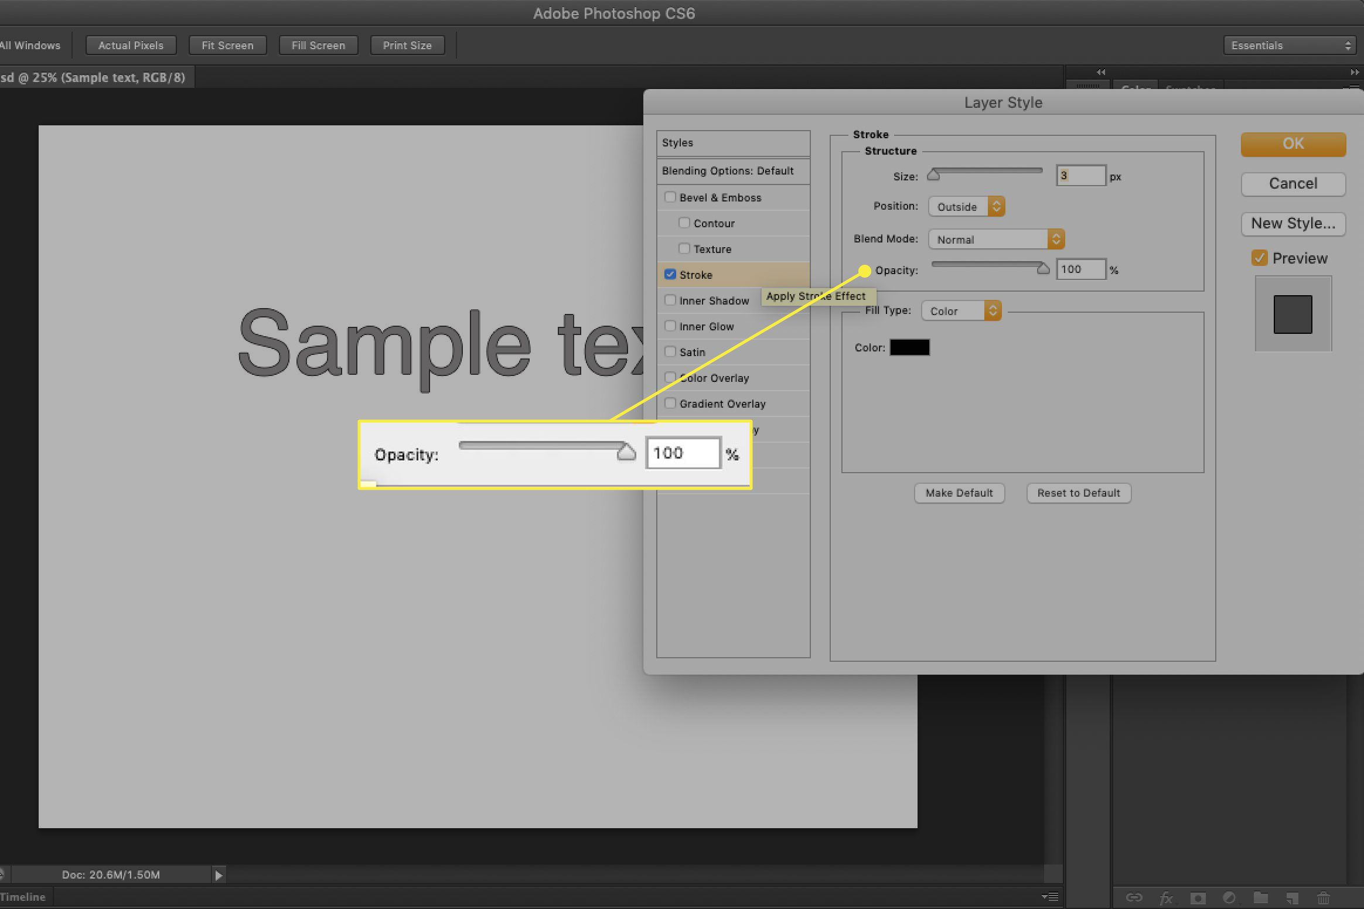Click the Reset to Default button
Screen dimensions: 1364x909
[x=1079, y=493]
